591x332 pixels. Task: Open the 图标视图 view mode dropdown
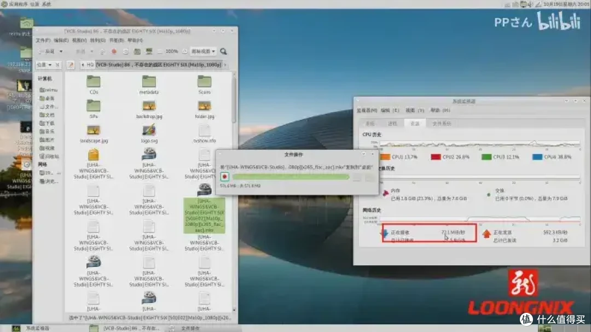(x=203, y=51)
